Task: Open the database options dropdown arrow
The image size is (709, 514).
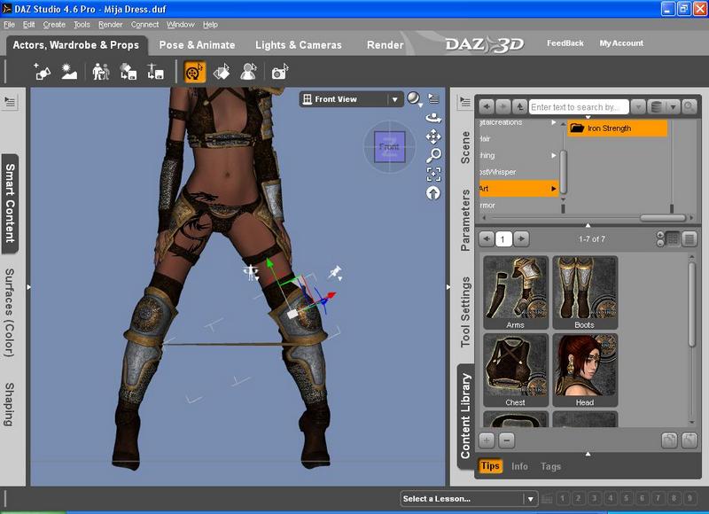Action: pyautogui.click(x=673, y=106)
